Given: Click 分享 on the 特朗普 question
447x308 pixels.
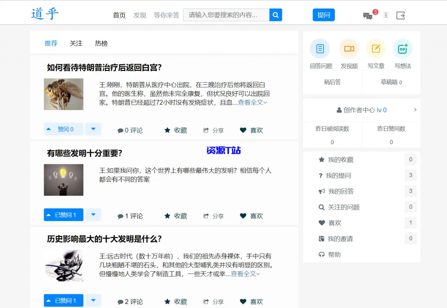Looking at the screenshot, I should point(213,130).
